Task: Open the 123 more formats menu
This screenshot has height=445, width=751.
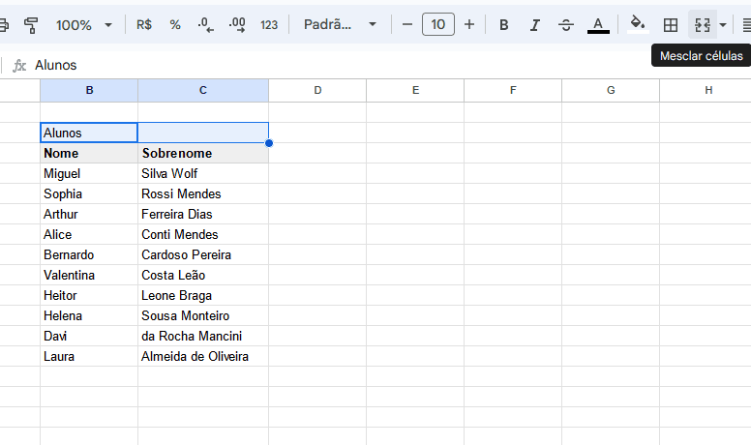Action: point(269,24)
